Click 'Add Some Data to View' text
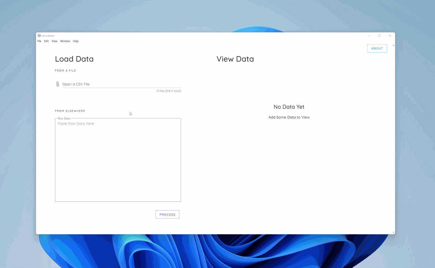This screenshot has height=268, width=435. [x=289, y=117]
